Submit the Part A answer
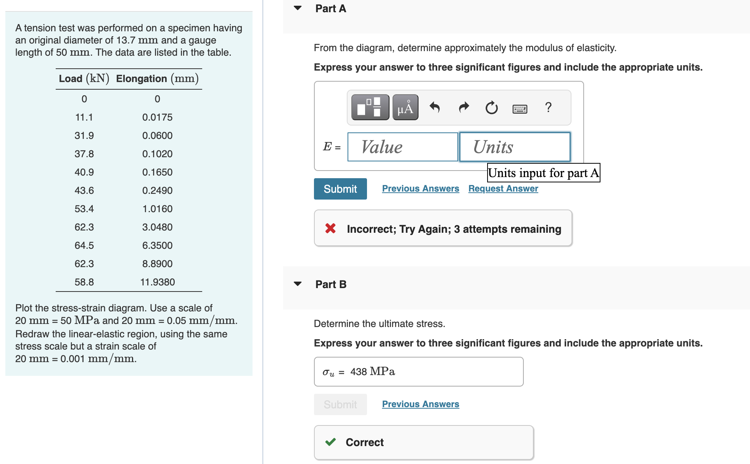 click(340, 189)
